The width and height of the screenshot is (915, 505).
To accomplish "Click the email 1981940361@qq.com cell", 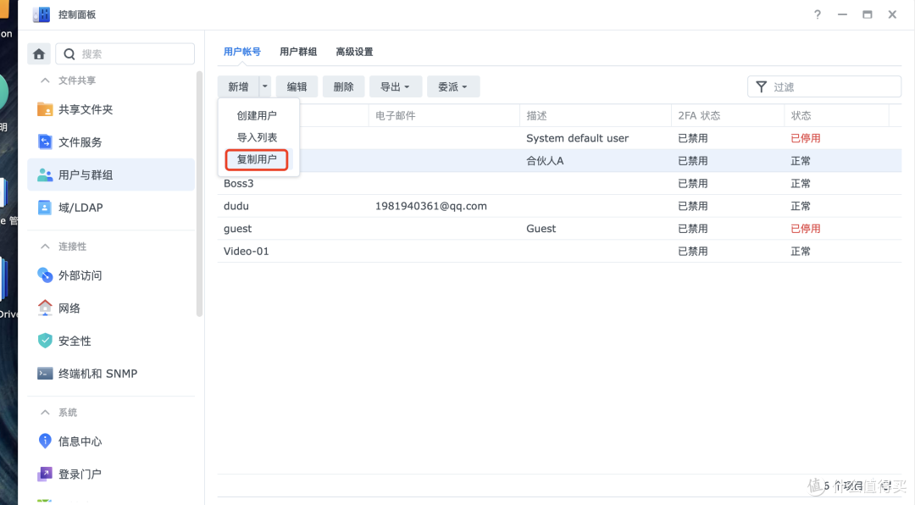I will pos(430,206).
